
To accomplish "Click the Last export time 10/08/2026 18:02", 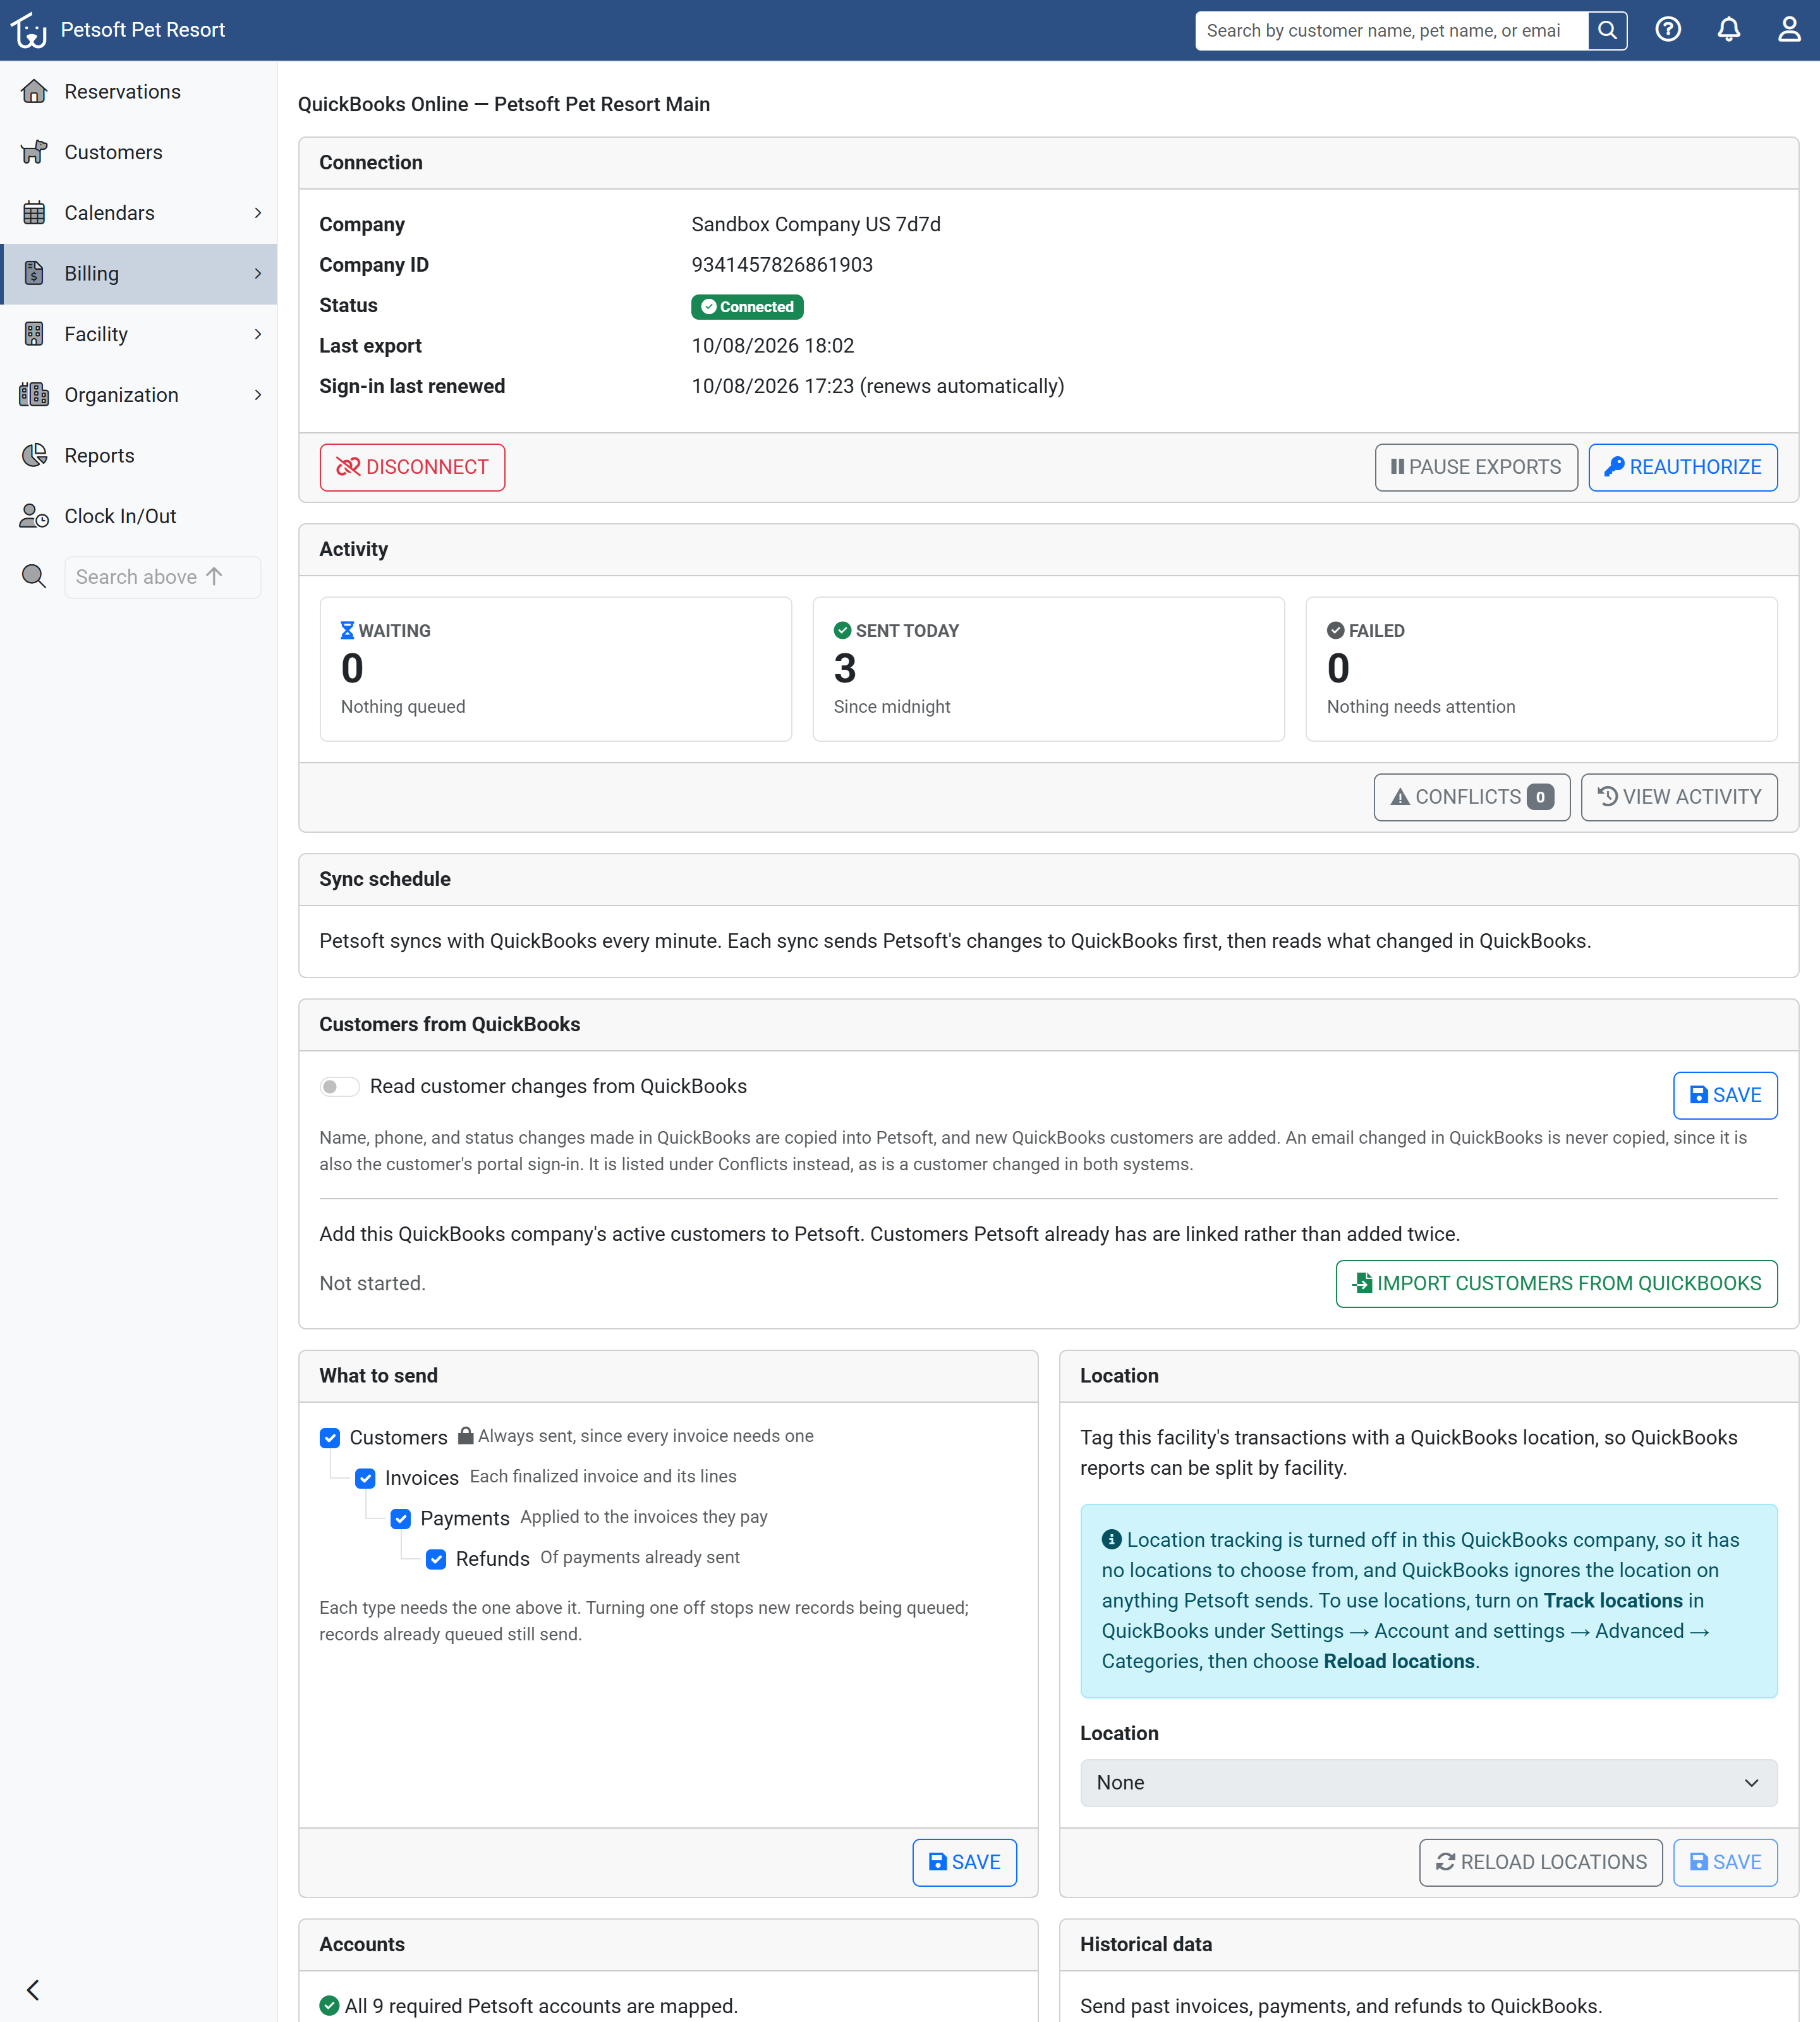I will point(773,346).
